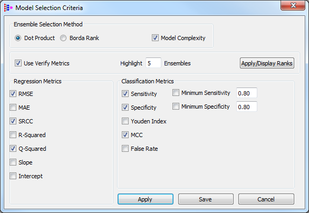Viewport: 309px width, 213px height.
Task: Uncheck Use Verify Metrics
Action: tap(18, 63)
